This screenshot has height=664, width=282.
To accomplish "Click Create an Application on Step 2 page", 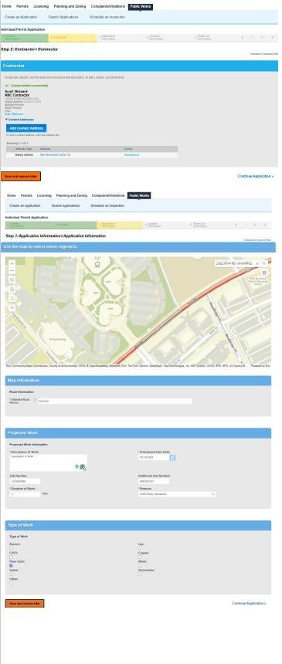I will coord(21,17).
